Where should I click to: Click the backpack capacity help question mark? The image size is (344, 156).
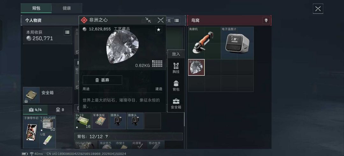coord(107,137)
